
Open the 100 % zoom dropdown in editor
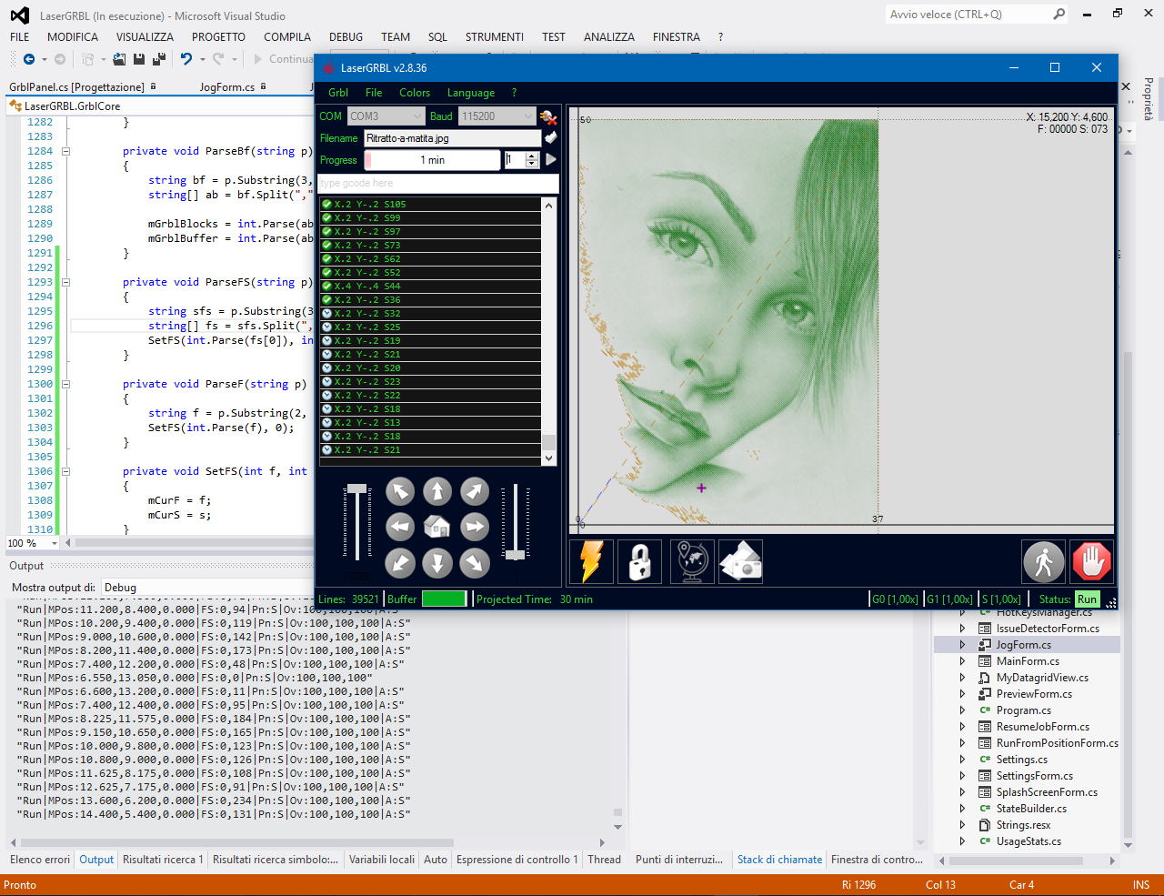[x=55, y=543]
